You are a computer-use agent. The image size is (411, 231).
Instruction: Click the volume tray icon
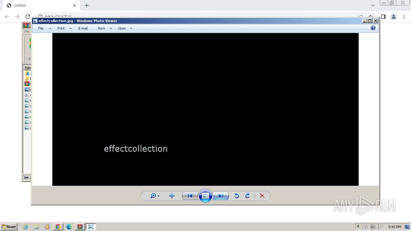tap(365, 227)
